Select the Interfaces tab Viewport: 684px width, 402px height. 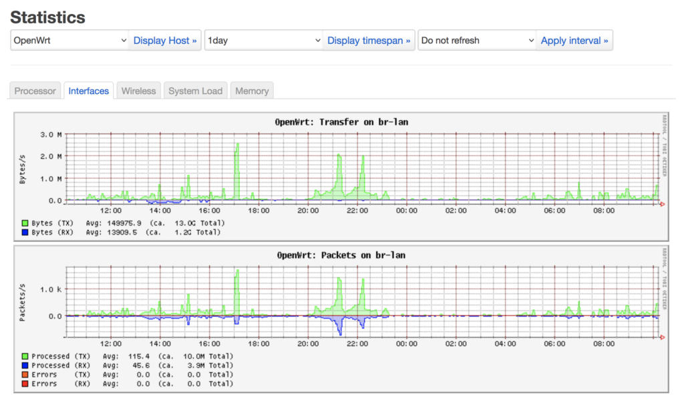tap(89, 91)
